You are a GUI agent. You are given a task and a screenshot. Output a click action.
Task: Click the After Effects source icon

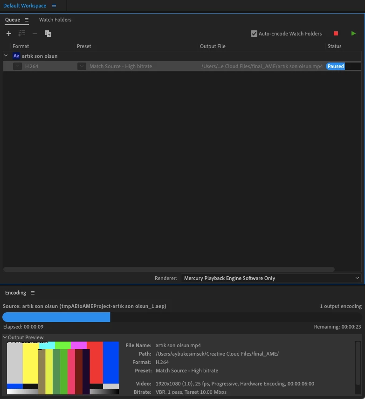pyautogui.click(x=16, y=56)
